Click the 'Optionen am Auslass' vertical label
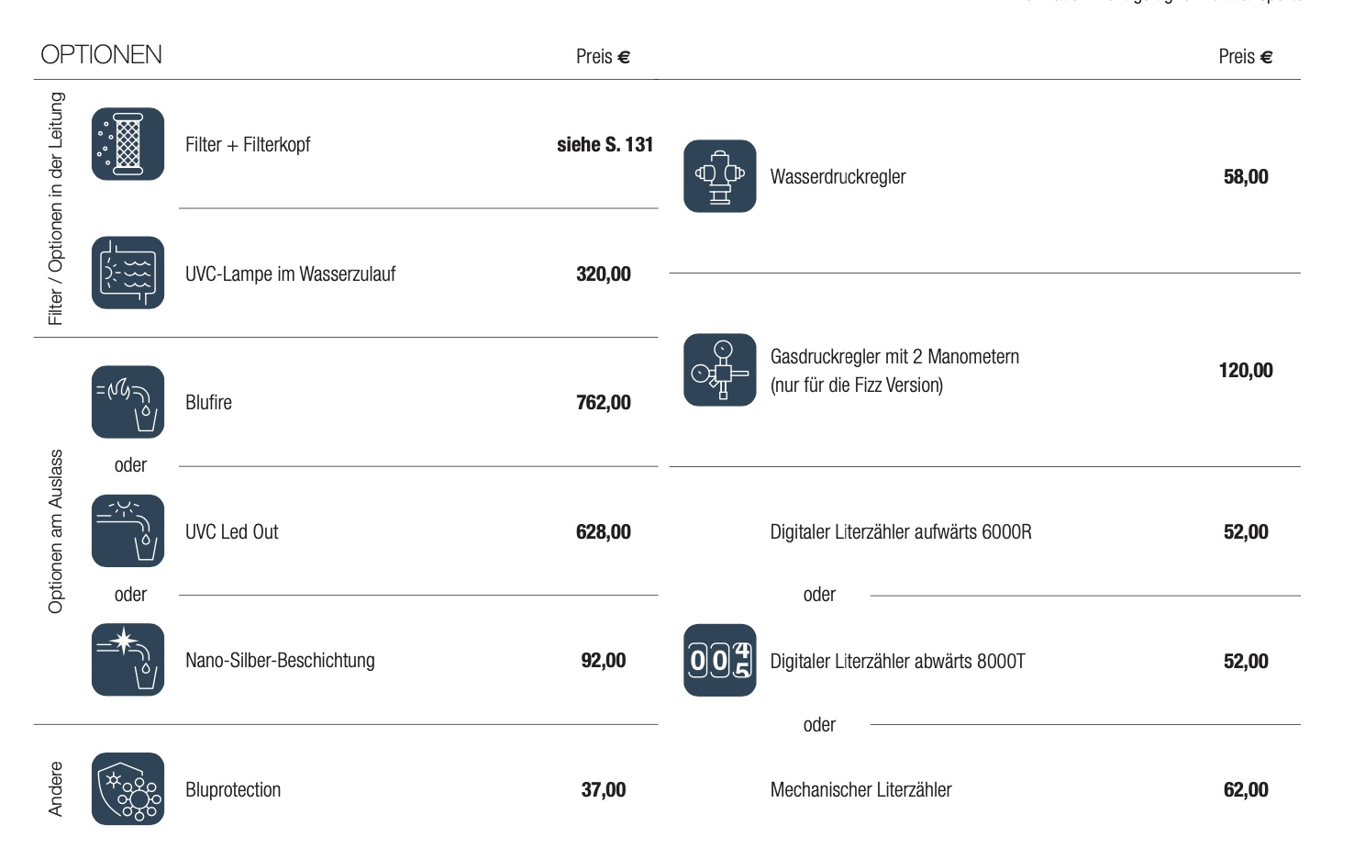Viewport: 1365px width, 848px height. pos(56,530)
